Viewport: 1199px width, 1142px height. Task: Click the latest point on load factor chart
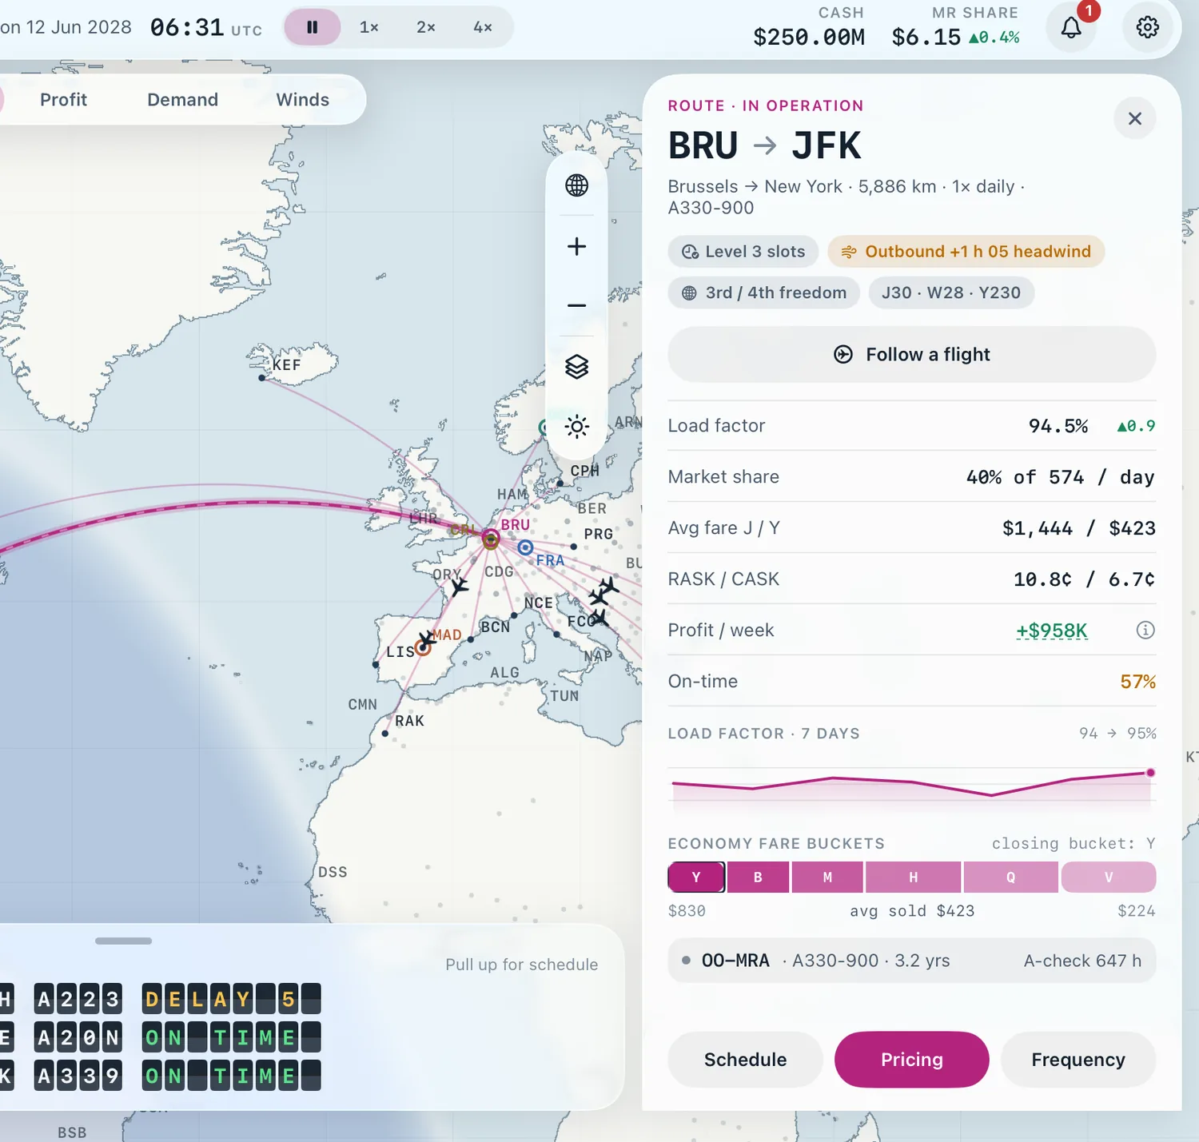[1150, 773]
